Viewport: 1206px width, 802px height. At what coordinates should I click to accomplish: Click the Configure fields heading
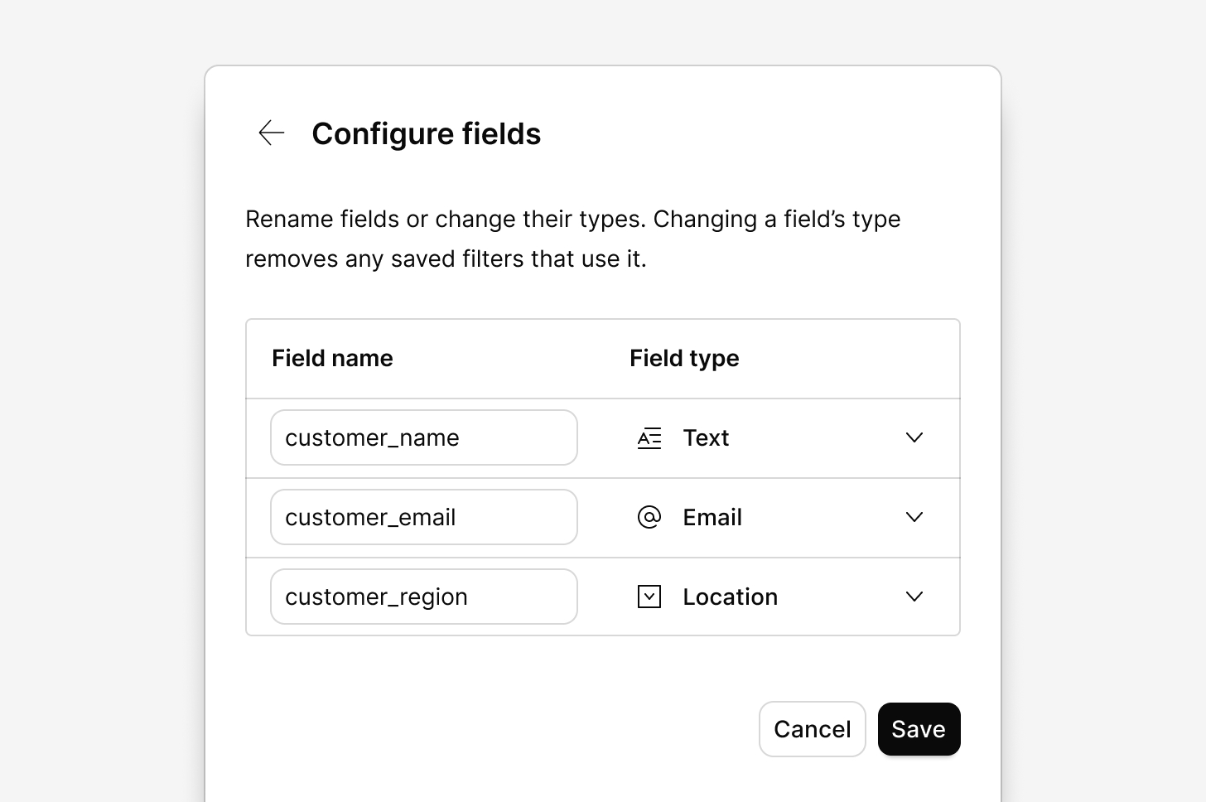click(427, 133)
